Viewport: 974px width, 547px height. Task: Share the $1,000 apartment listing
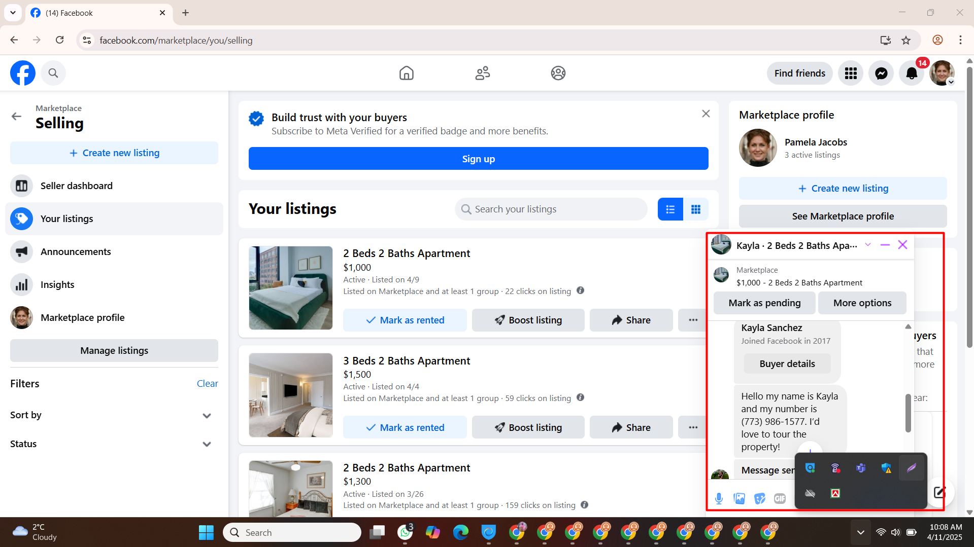(631, 320)
